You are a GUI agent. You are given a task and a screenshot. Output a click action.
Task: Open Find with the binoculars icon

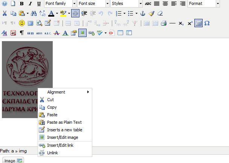click(34, 13)
